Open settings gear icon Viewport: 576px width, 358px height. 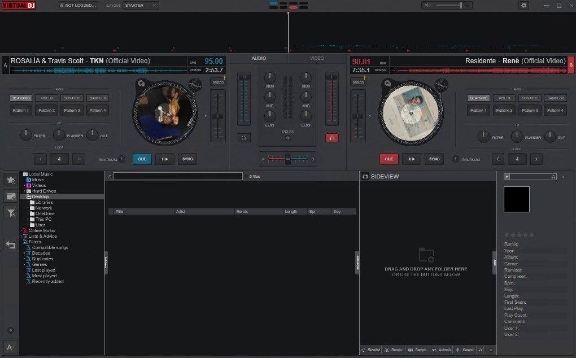coord(523,6)
